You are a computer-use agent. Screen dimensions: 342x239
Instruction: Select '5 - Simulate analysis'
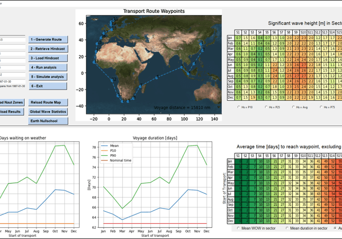(48, 77)
